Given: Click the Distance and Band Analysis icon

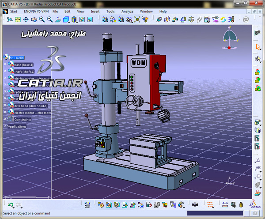Looking at the screenshot, I should pos(175,19).
